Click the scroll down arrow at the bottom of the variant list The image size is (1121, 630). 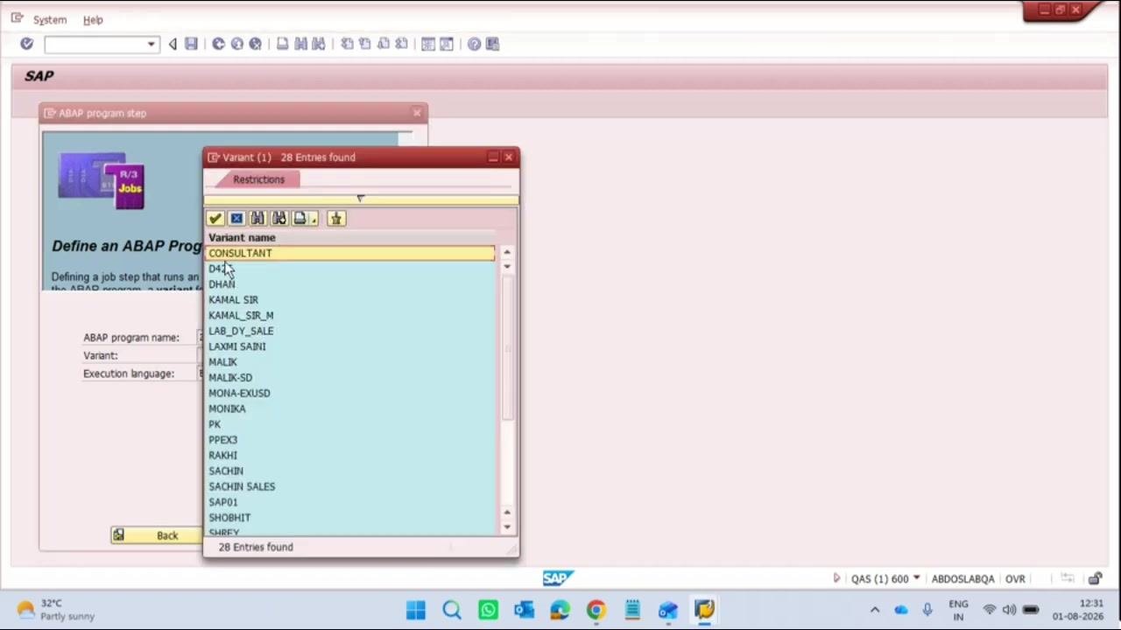[x=506, y=527]
